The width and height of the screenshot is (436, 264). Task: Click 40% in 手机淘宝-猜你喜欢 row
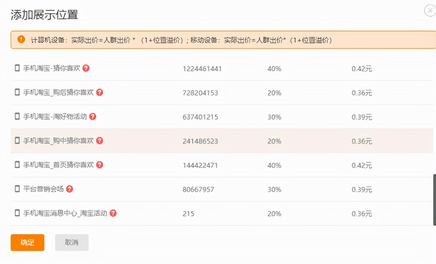(x=274, y=69)
